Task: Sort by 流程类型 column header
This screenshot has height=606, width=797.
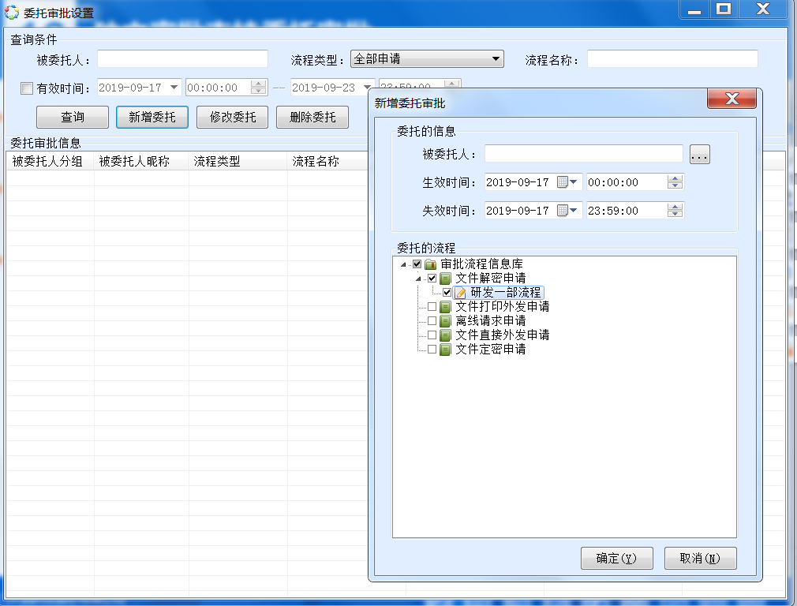Action: click(x=238, y=161)
